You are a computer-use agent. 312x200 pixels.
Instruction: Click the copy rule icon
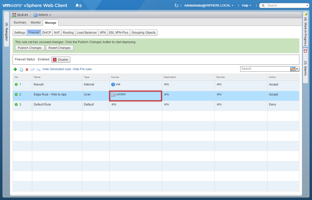click(21, 69)
